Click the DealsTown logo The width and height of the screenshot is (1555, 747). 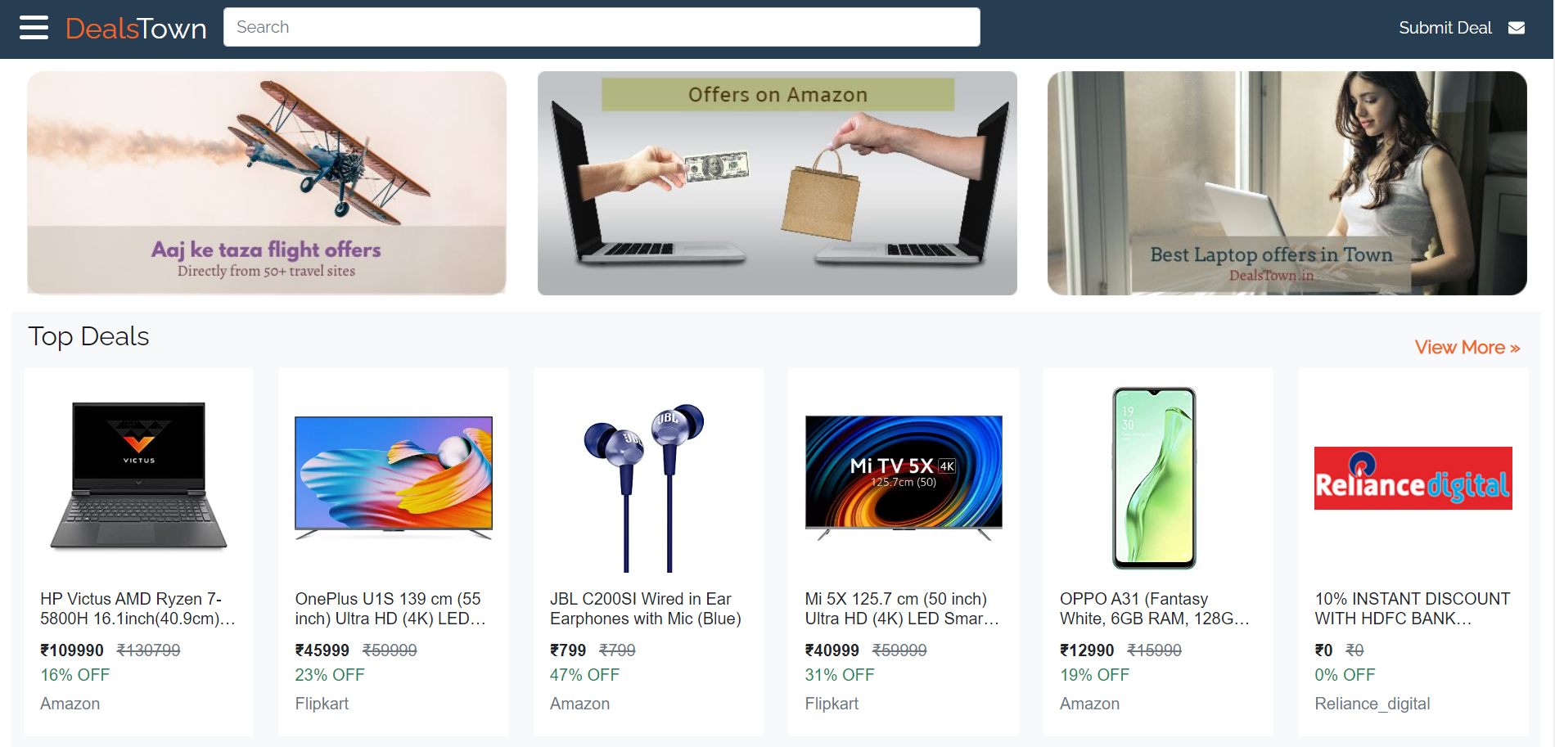point(136,29)
